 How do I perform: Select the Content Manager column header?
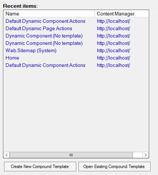pos(122,14)
